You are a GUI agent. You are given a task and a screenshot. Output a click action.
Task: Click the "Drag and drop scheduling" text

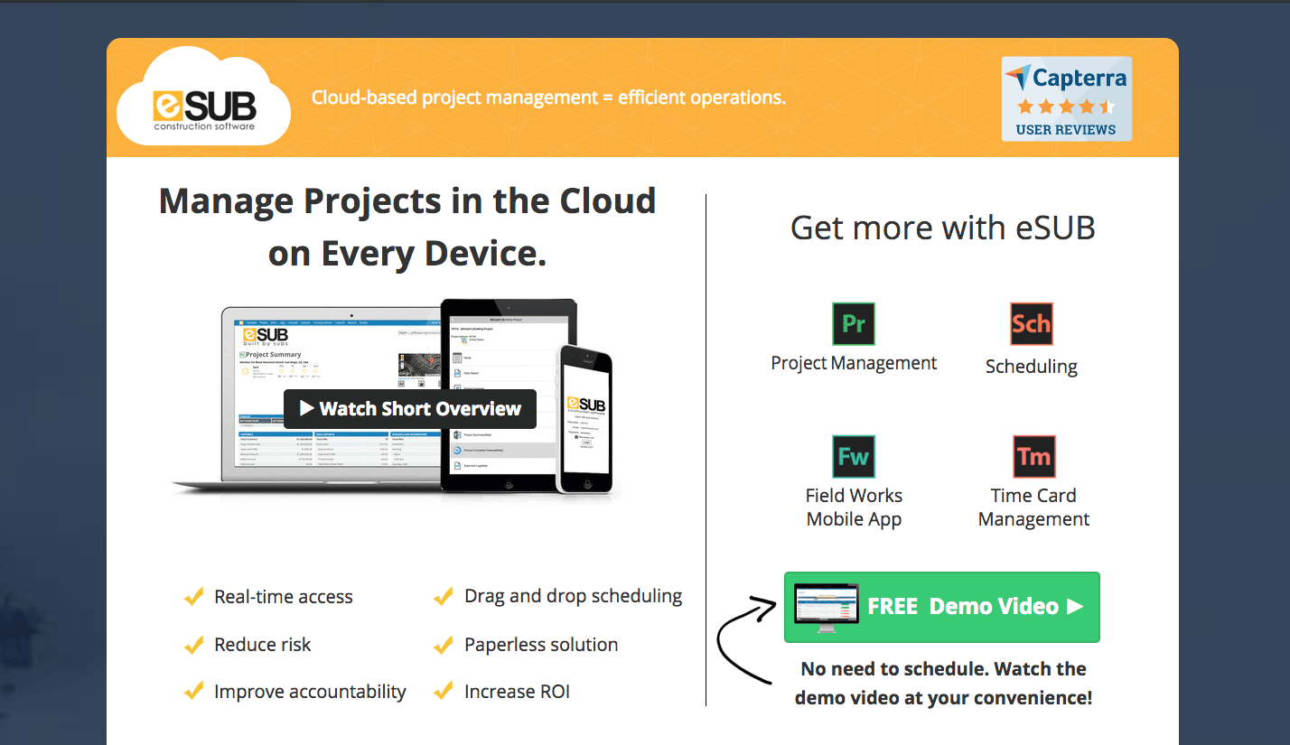574,597
